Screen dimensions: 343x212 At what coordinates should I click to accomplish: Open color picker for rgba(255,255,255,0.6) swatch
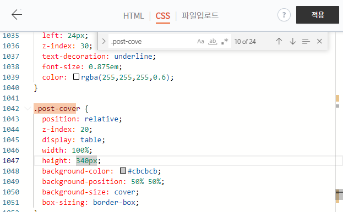pyautogui.click(x=76, y=77)
